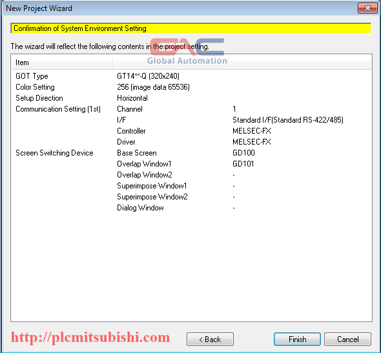Click the Finish button

(297, 339)
